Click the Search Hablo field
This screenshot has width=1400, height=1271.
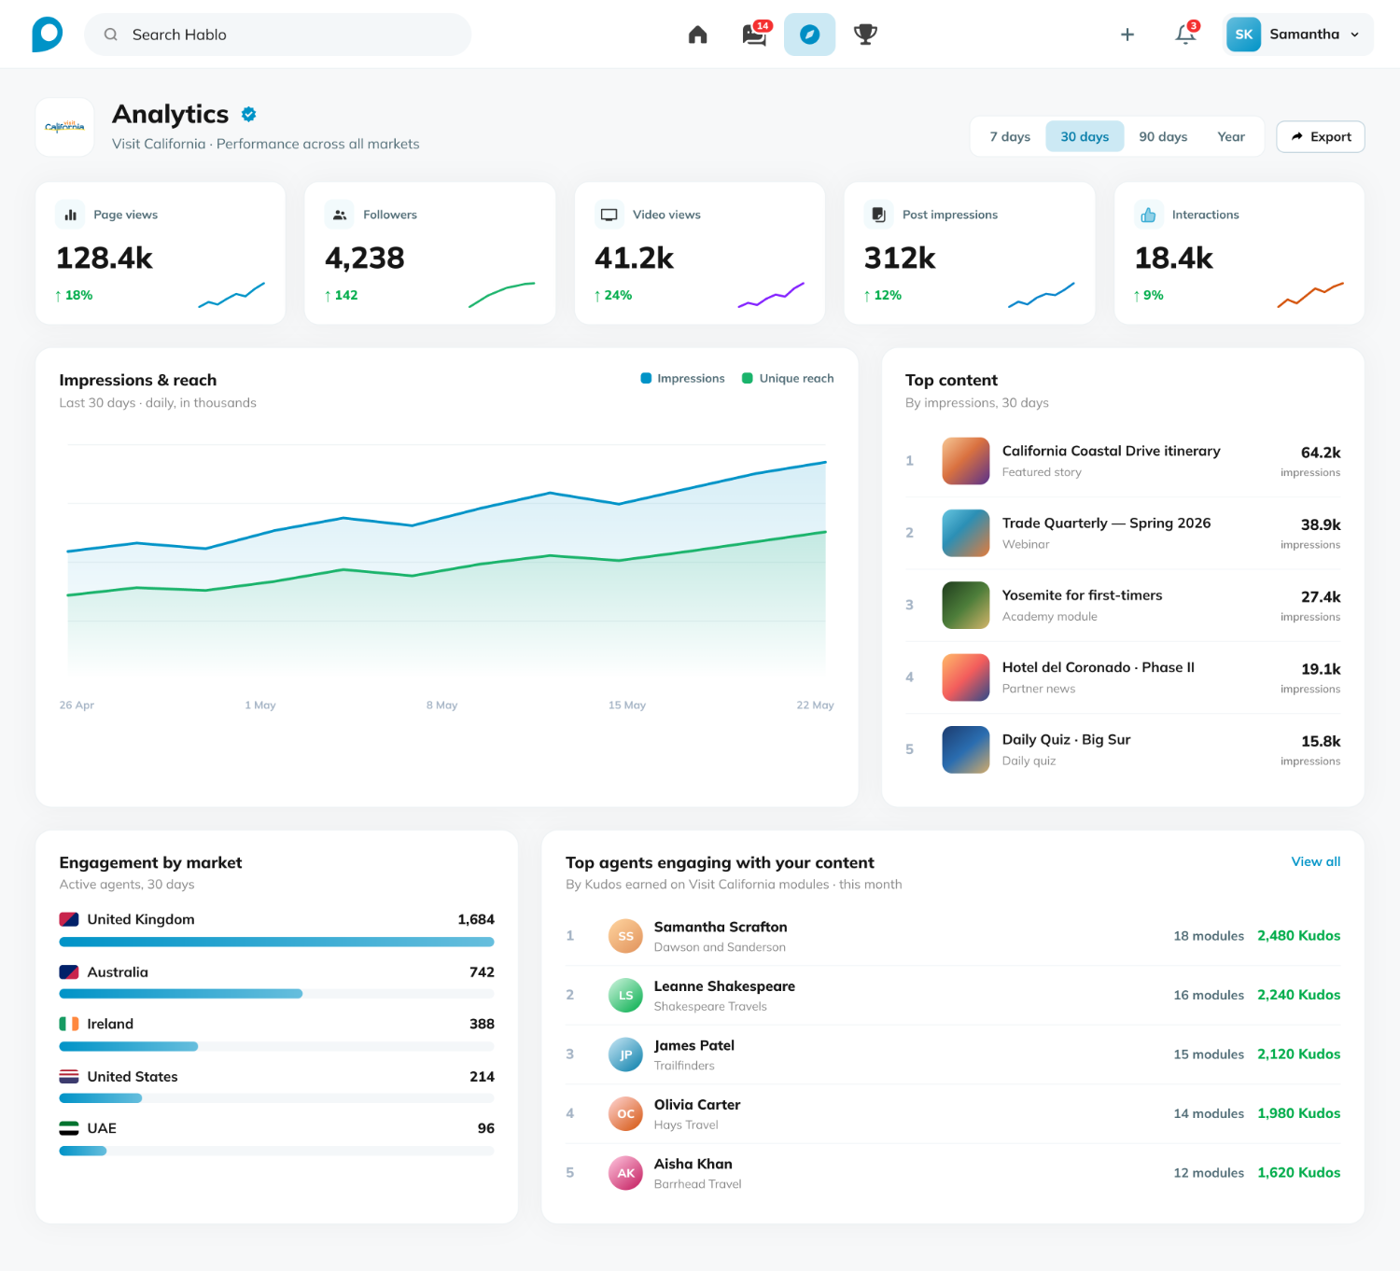[277, 35]
